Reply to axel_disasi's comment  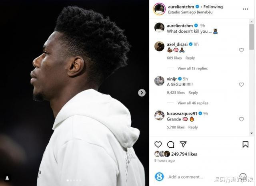click(190, 58)
